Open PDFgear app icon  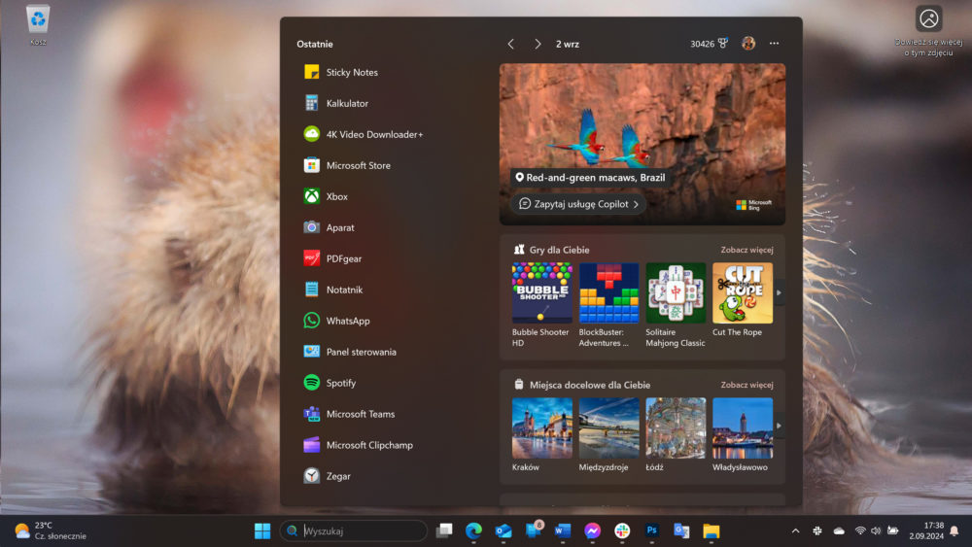point(311,258)
